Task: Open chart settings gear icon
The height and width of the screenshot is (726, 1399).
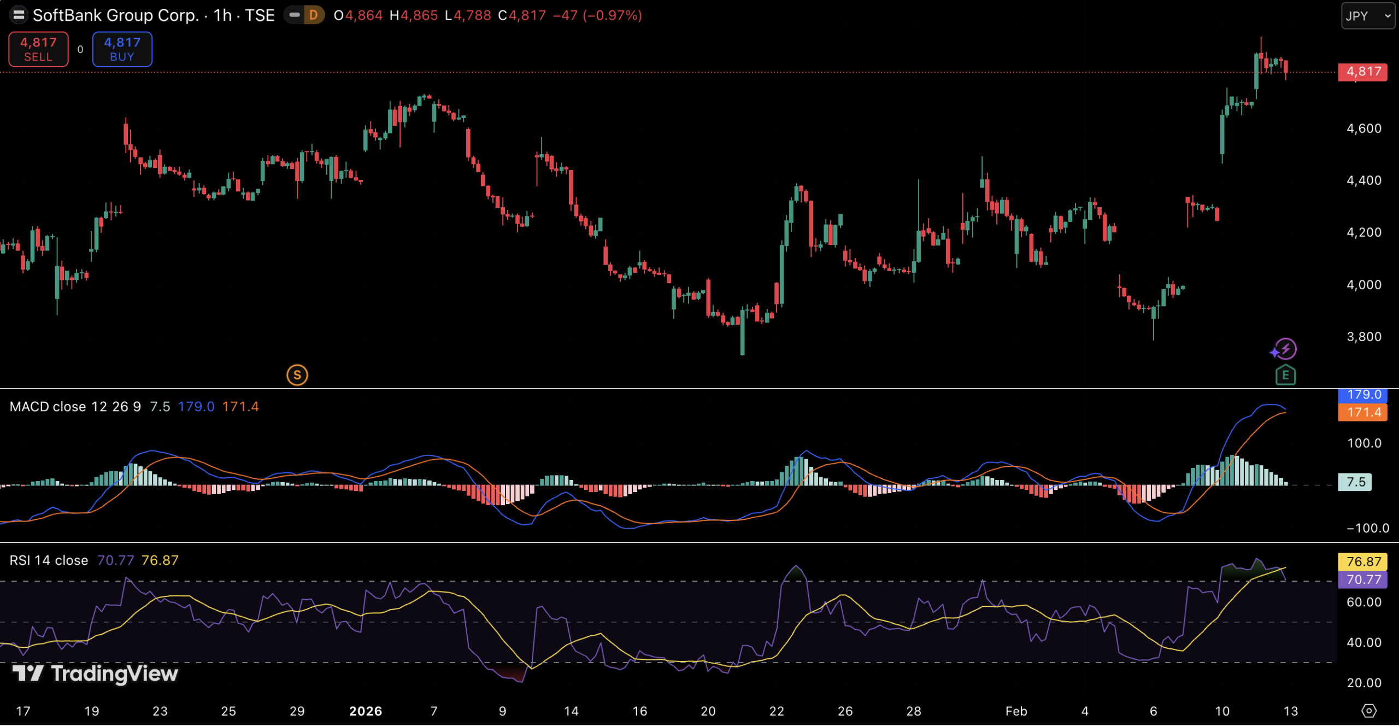Action: tap(1368, 711)
